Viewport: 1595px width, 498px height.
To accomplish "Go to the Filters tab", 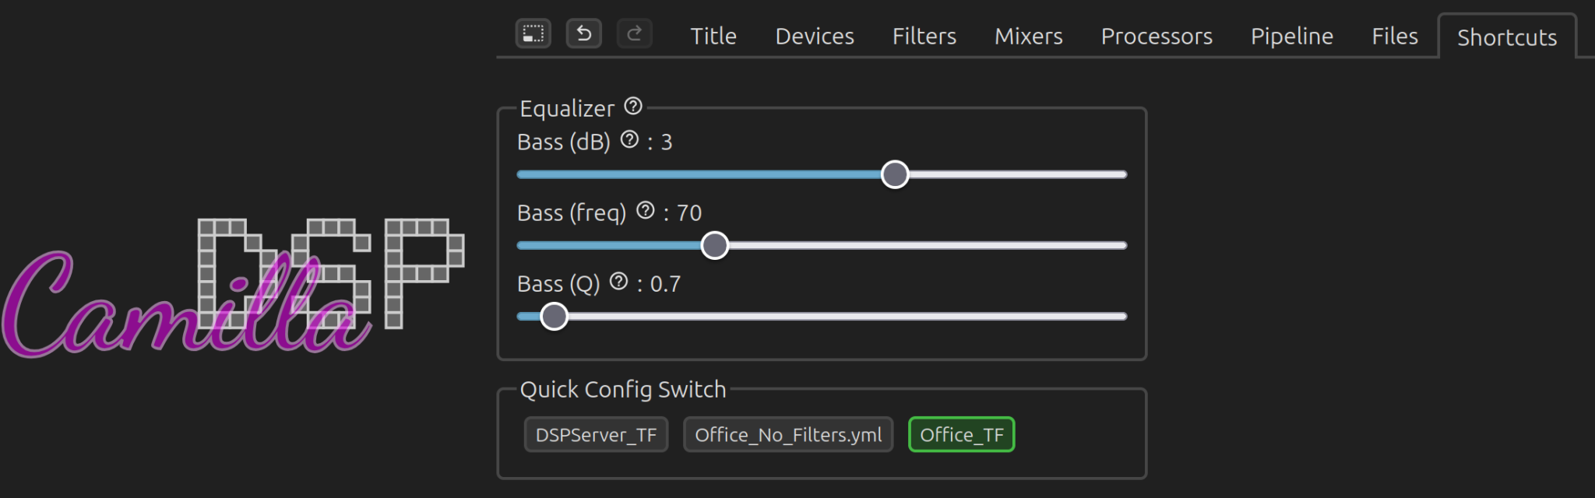I will point(924,36).
